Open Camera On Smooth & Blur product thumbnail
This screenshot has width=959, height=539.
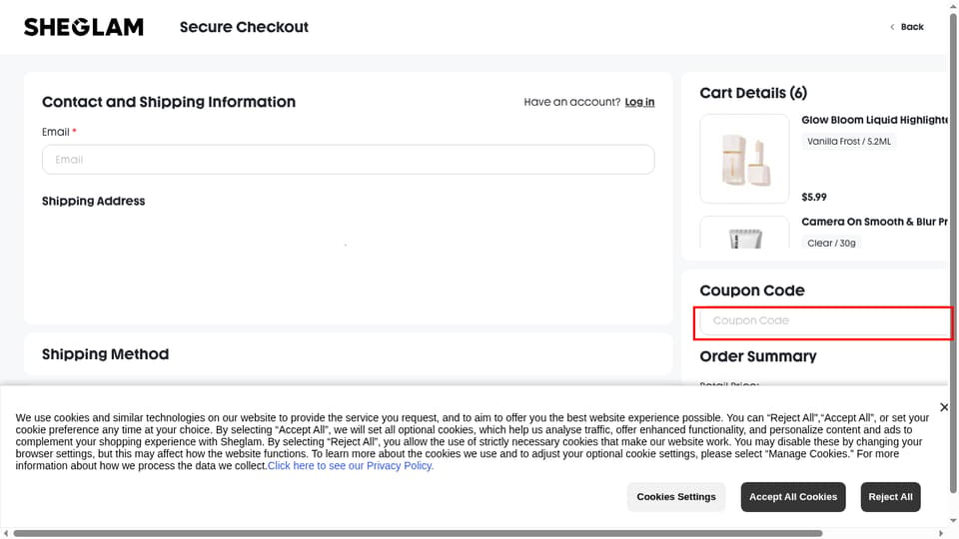tap(744, 233)
